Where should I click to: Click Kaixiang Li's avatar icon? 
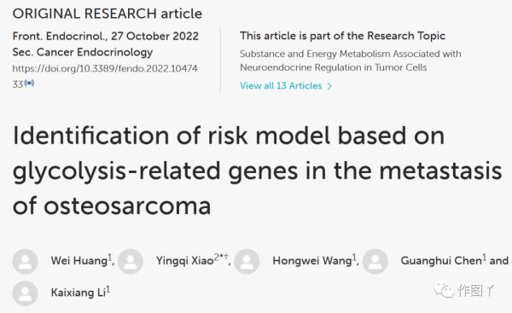click(x=25, y=293)
